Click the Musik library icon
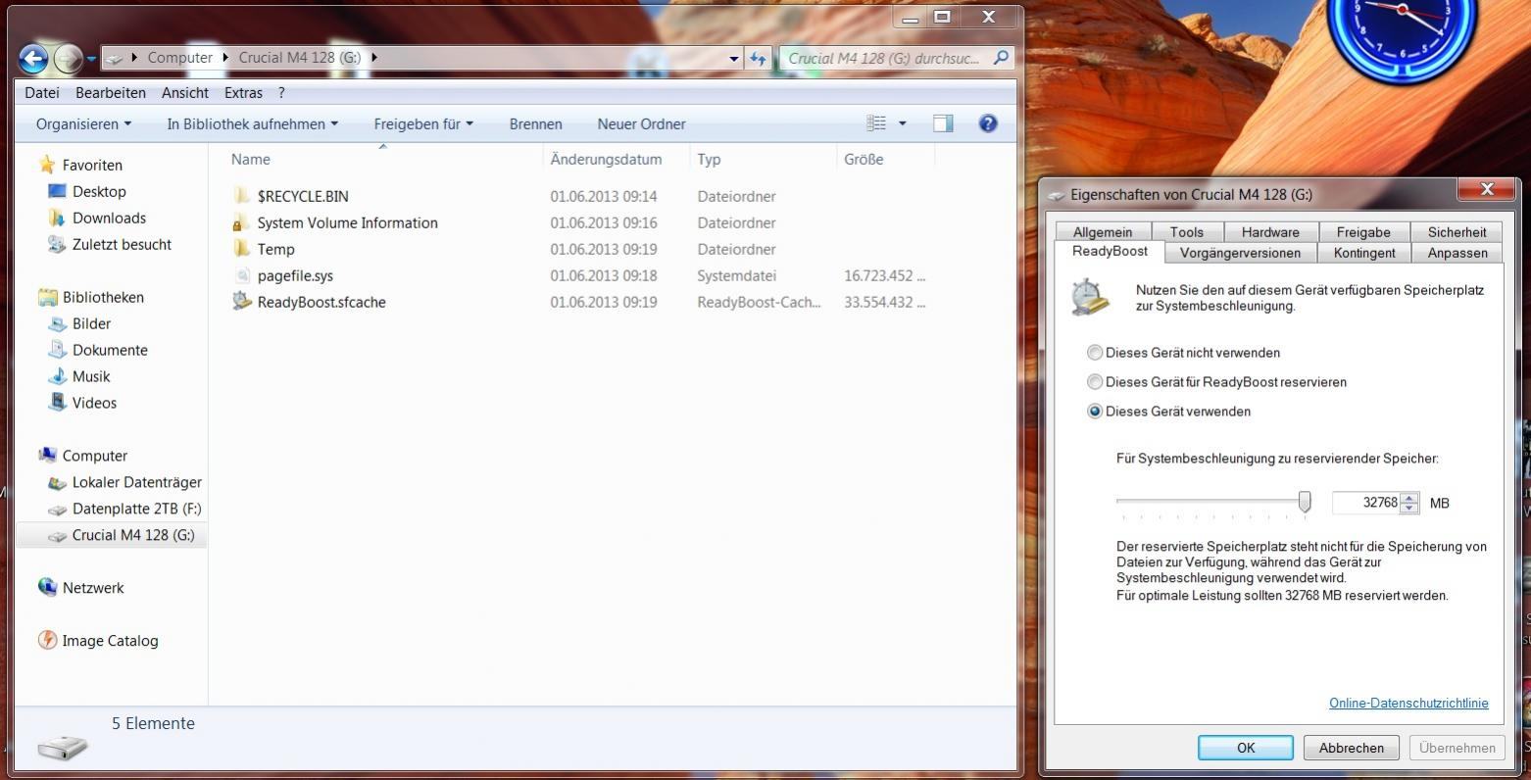The width and height of the screenshot is (1531, 780). [x=57, y=376]
